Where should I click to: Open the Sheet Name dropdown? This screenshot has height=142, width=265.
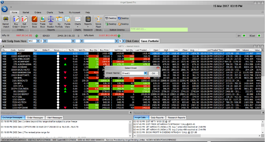click(145, 73)
